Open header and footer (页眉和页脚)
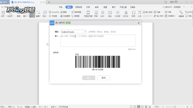The width and height of the screenshot is (193, 108). pos(88,14)
